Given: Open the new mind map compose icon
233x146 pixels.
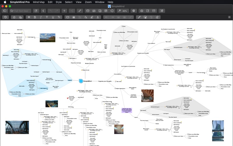Looking at the screenshot, I should [36, 11].
